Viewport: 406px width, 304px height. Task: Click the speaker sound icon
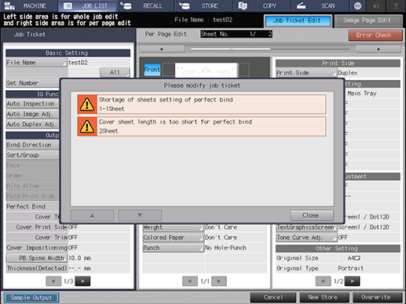click(376, 5)
